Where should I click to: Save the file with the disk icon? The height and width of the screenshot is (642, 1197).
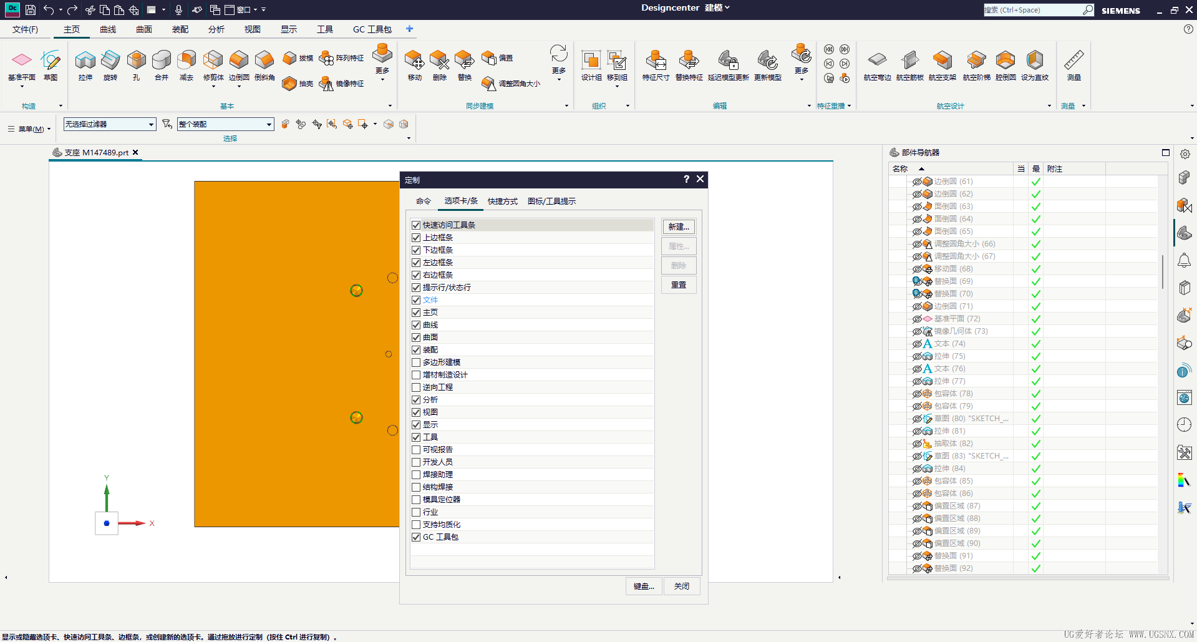[x=30, y=10]
